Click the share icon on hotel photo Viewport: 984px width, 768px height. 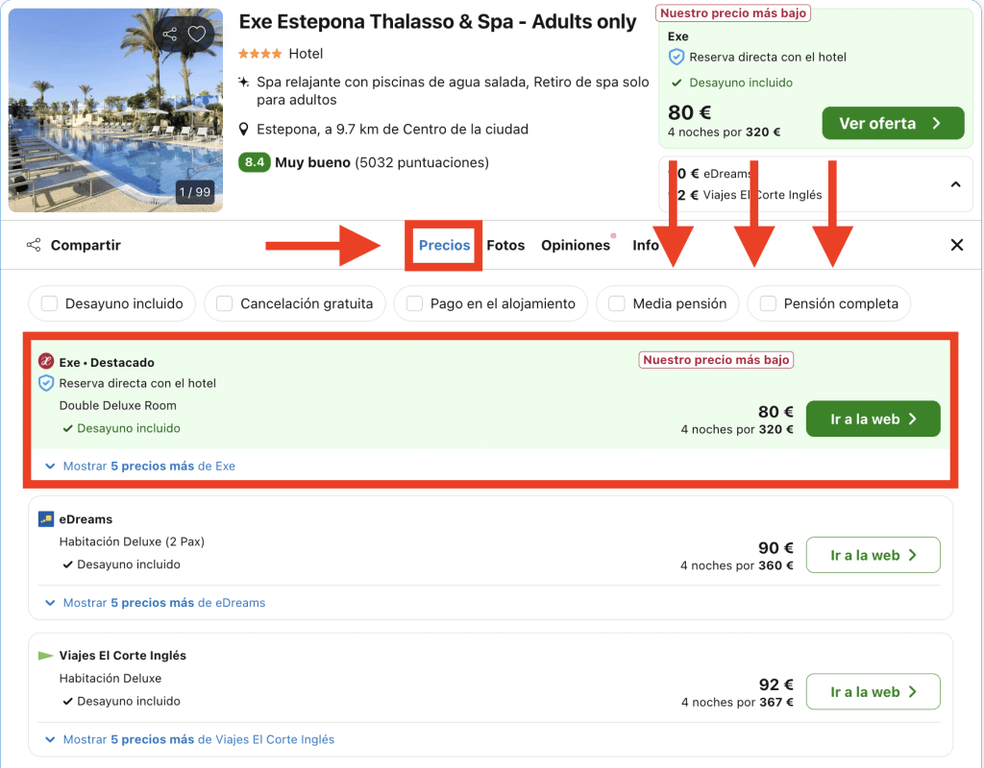pos(170,35)
